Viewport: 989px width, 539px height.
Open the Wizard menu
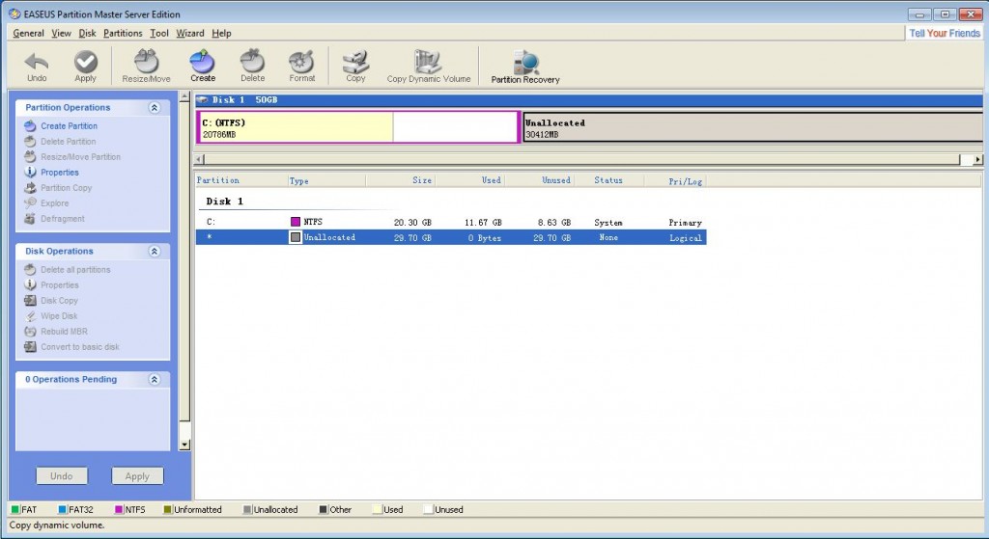coord(190,34)
